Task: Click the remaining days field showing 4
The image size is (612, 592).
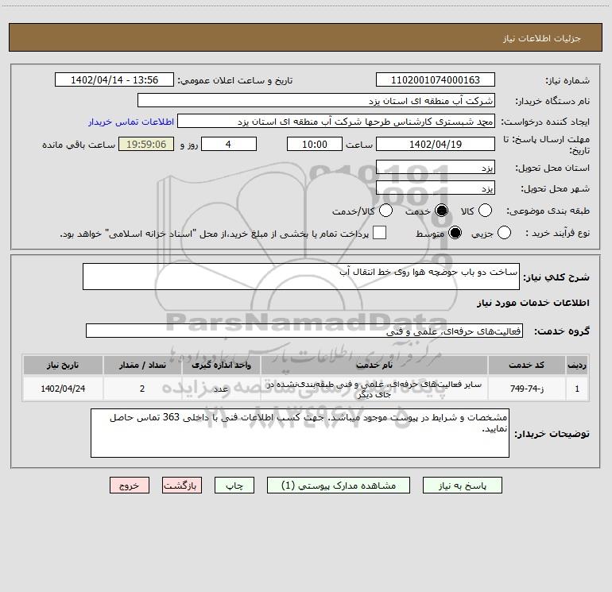Action: pos(228,144)
